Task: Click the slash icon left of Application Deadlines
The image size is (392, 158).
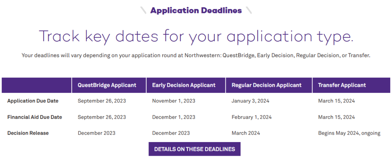Action: [x=143, y=10]
